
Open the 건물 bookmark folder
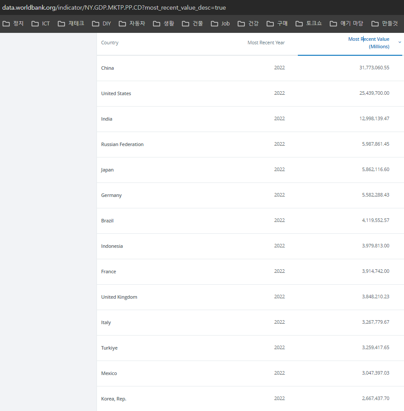pos(193,24)
